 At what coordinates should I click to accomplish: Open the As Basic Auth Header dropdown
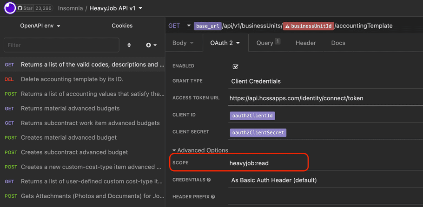point(325,180)
